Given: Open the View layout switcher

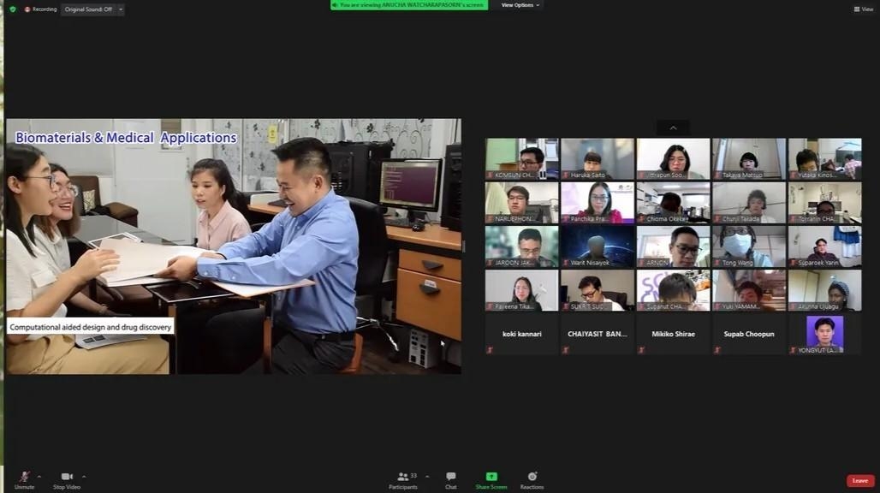Looking at the screenshot, I should pyautogui.click(x=863, y=9).
